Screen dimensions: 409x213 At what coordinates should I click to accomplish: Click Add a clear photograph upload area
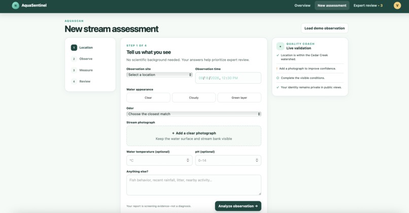(x=194, y=136)
